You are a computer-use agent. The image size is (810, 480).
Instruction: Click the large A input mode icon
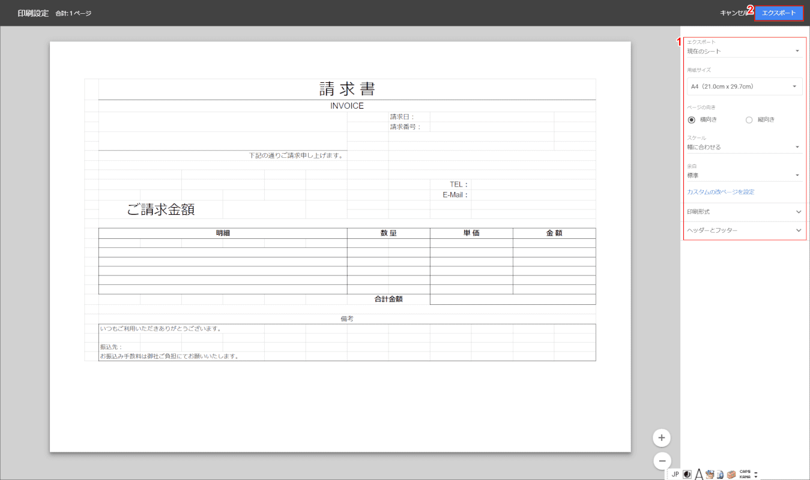point(699,474)
